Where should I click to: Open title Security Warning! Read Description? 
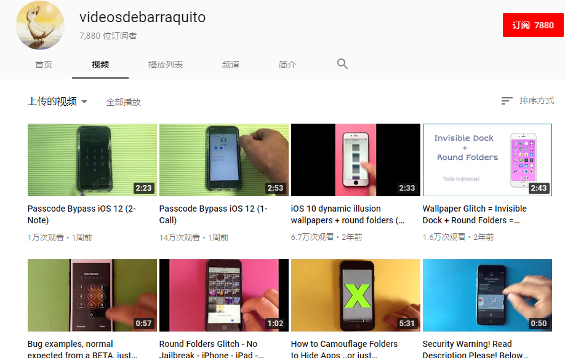coord(476,349)
